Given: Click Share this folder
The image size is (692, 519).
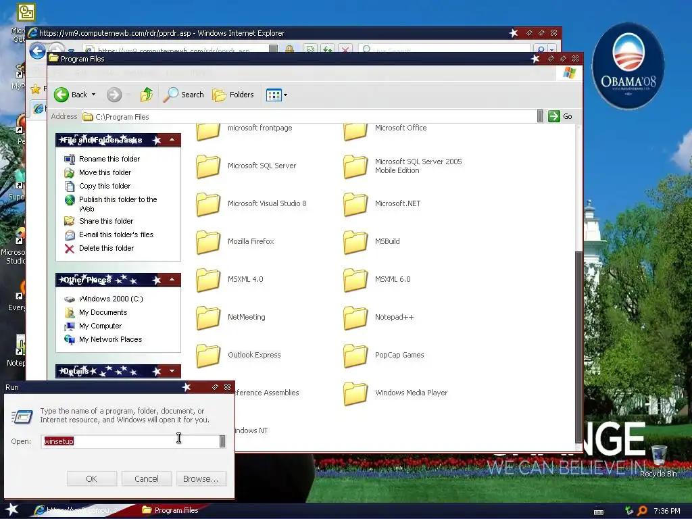Looking at the screenshot, I should [106, 221].
